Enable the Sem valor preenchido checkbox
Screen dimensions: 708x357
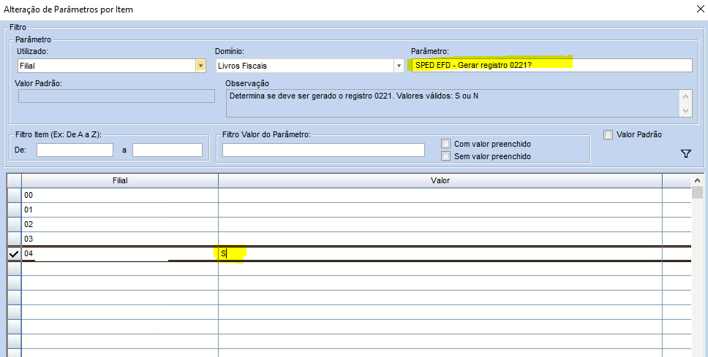coord(446,156)
